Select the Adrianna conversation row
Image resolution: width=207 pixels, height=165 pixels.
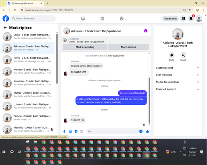coord(28,48)
